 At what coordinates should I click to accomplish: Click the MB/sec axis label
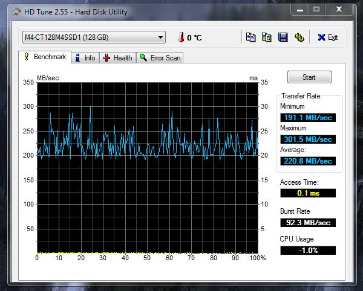click(48, 78)
